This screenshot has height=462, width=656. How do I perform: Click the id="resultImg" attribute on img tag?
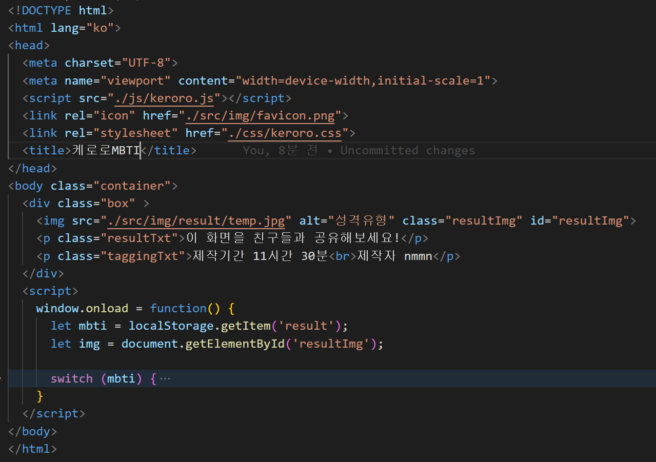click(x=580, y=220)
